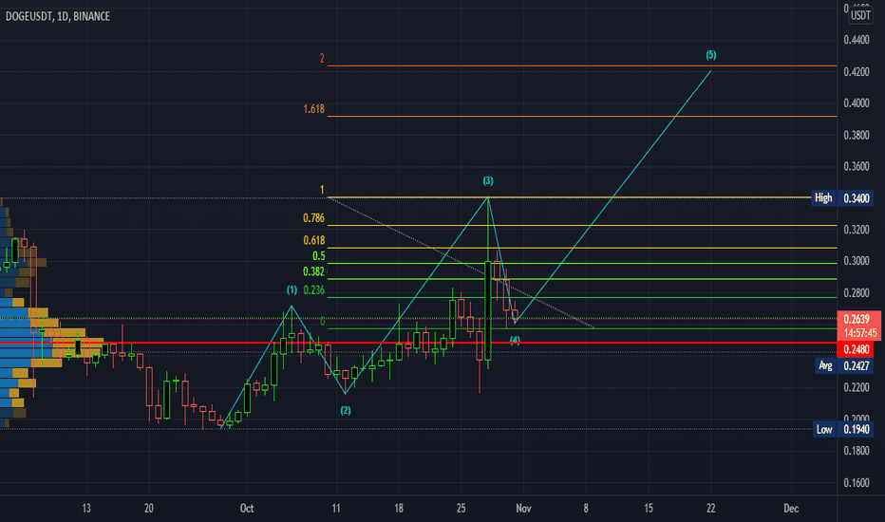Screen dimensions: 885x522
Task: Click the red 0.2480 price level label
Action: click(x=857, y=349)
